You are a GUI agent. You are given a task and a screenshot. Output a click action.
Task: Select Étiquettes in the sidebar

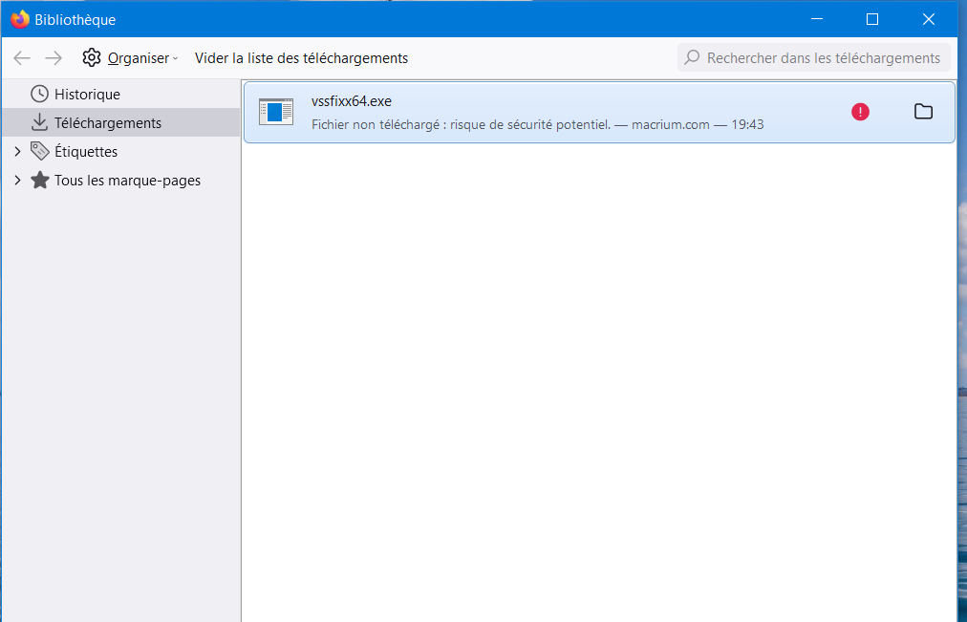[86, 152]
